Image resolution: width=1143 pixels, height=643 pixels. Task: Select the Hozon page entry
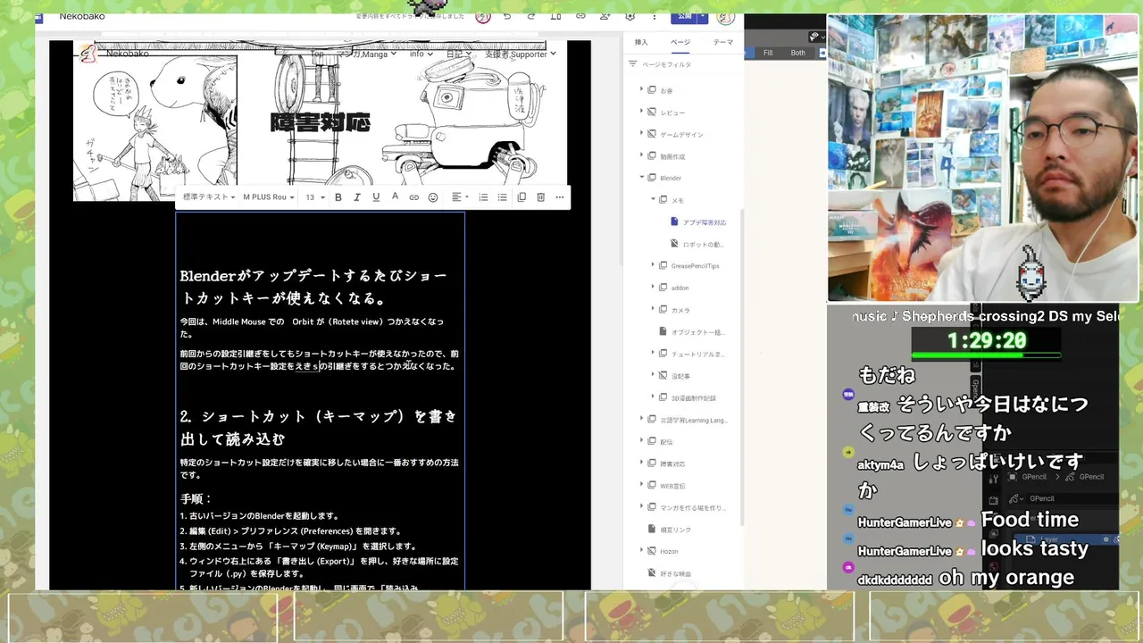669,551
